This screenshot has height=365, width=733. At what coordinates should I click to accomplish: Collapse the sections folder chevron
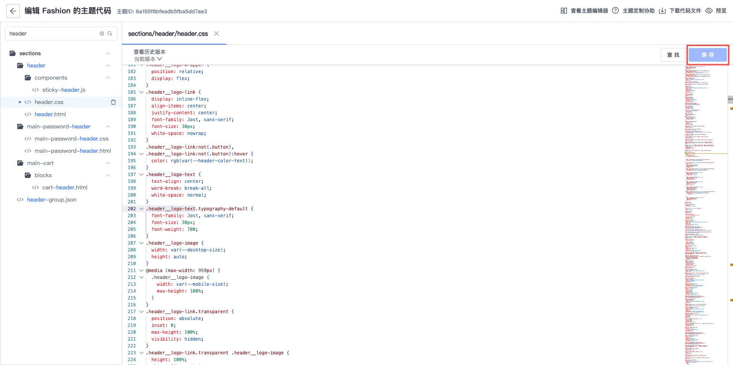click(108, 53)
